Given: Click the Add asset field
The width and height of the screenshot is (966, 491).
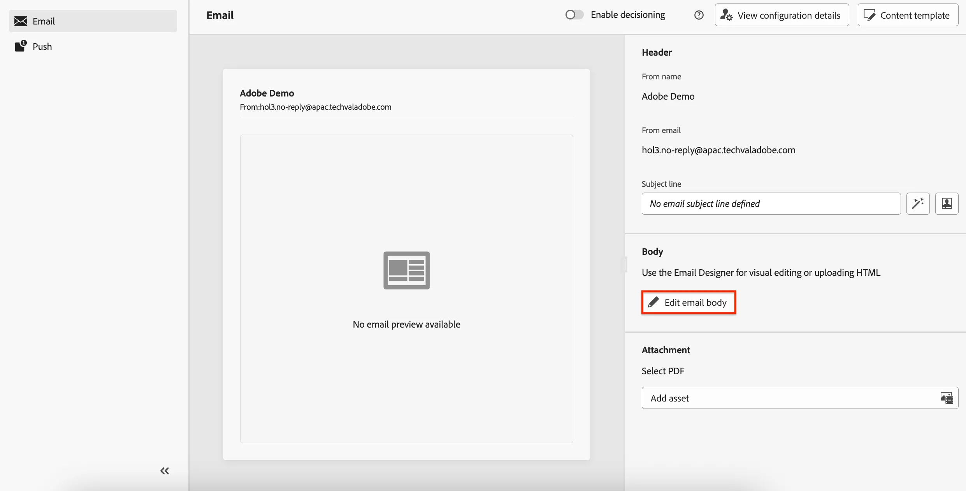Looking at the screenshot, I should click(x=800, y=398).
